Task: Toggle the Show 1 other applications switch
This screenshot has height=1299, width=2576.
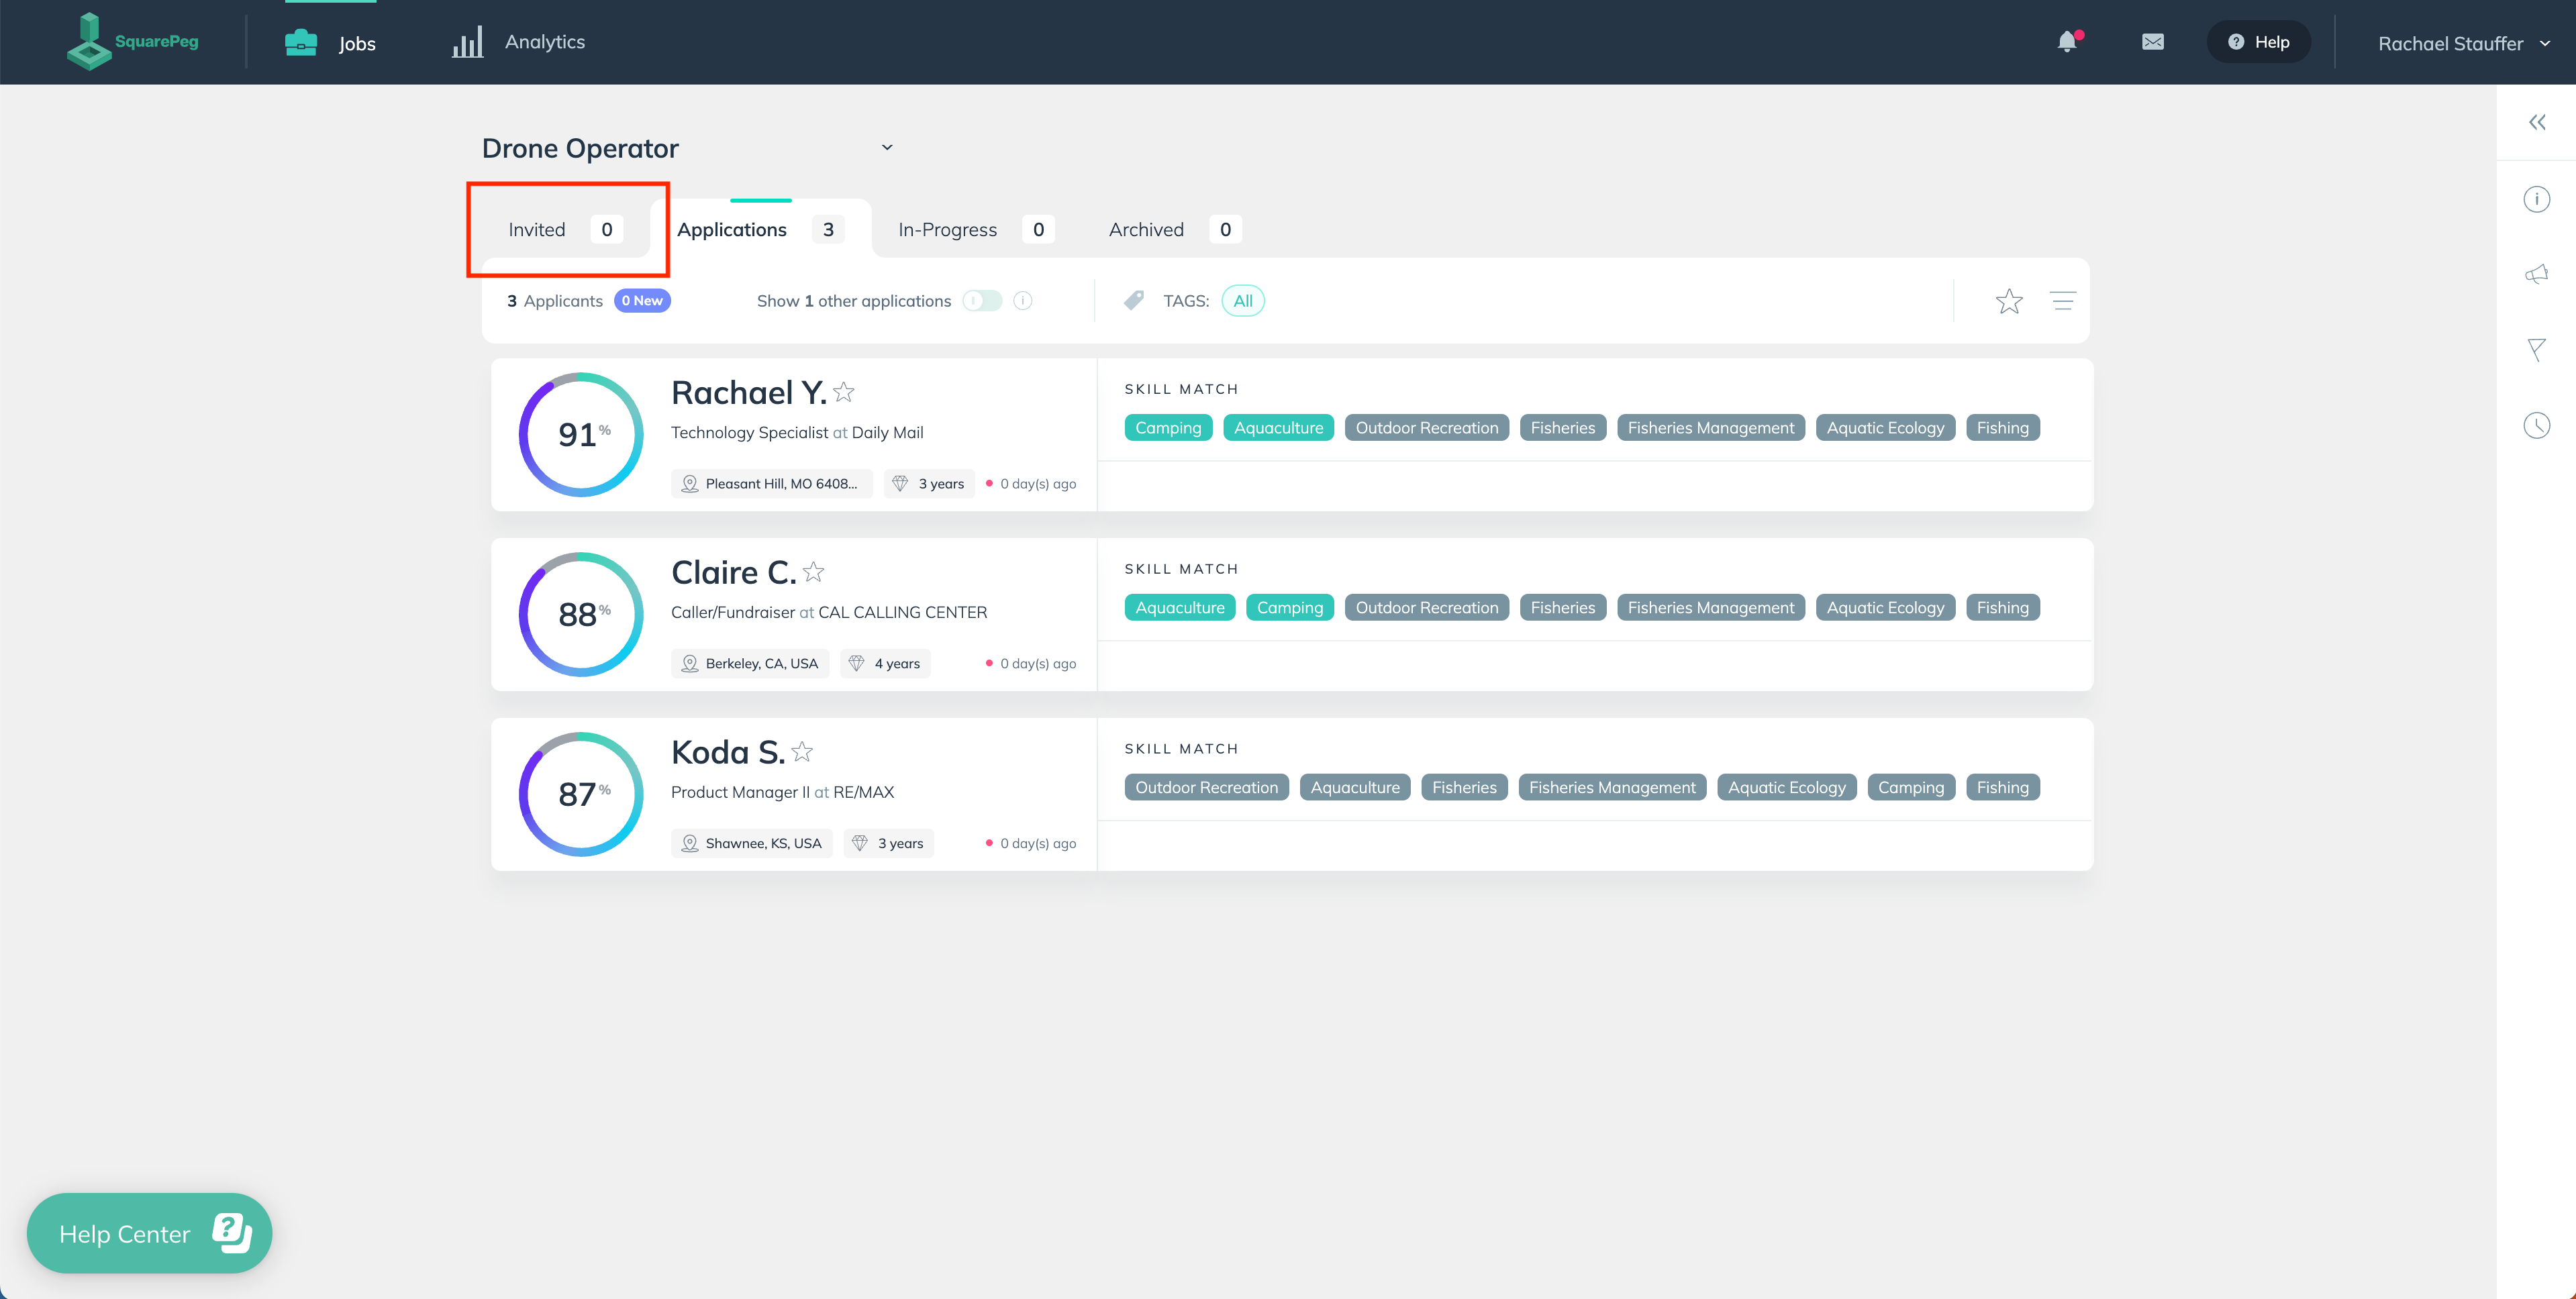Action: (981, 300)
